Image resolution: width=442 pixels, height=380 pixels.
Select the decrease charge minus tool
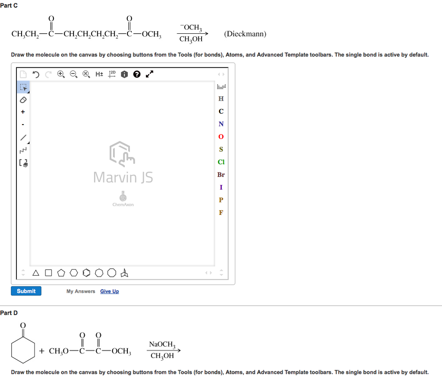[23, 125]
